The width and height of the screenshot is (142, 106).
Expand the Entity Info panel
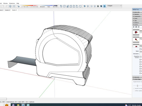pyautogui.click(x=137, y=12)
